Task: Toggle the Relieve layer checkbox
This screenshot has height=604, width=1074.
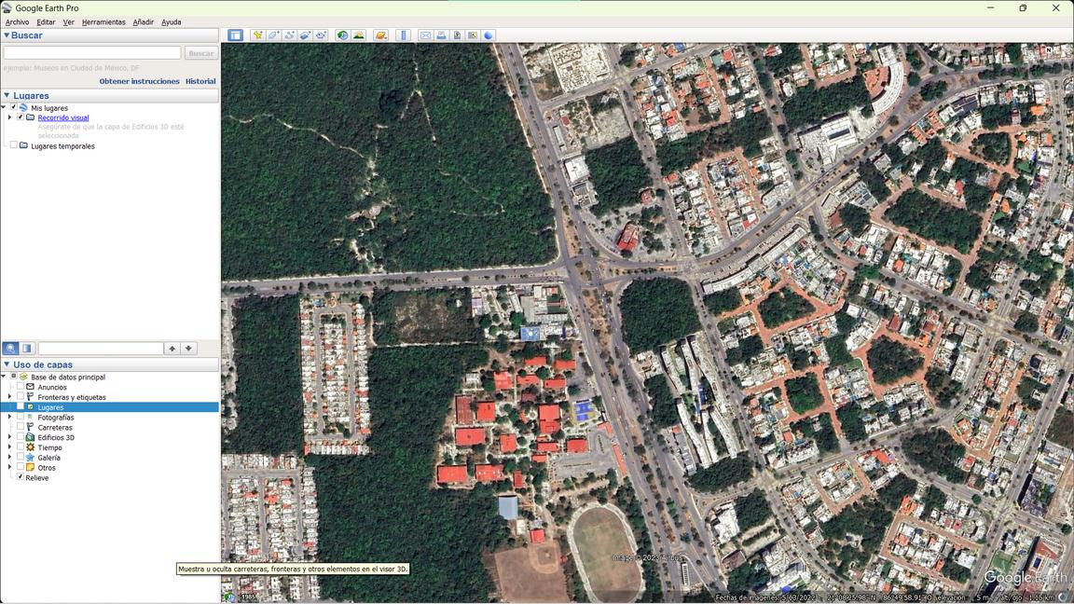Action: coord(21,477)
